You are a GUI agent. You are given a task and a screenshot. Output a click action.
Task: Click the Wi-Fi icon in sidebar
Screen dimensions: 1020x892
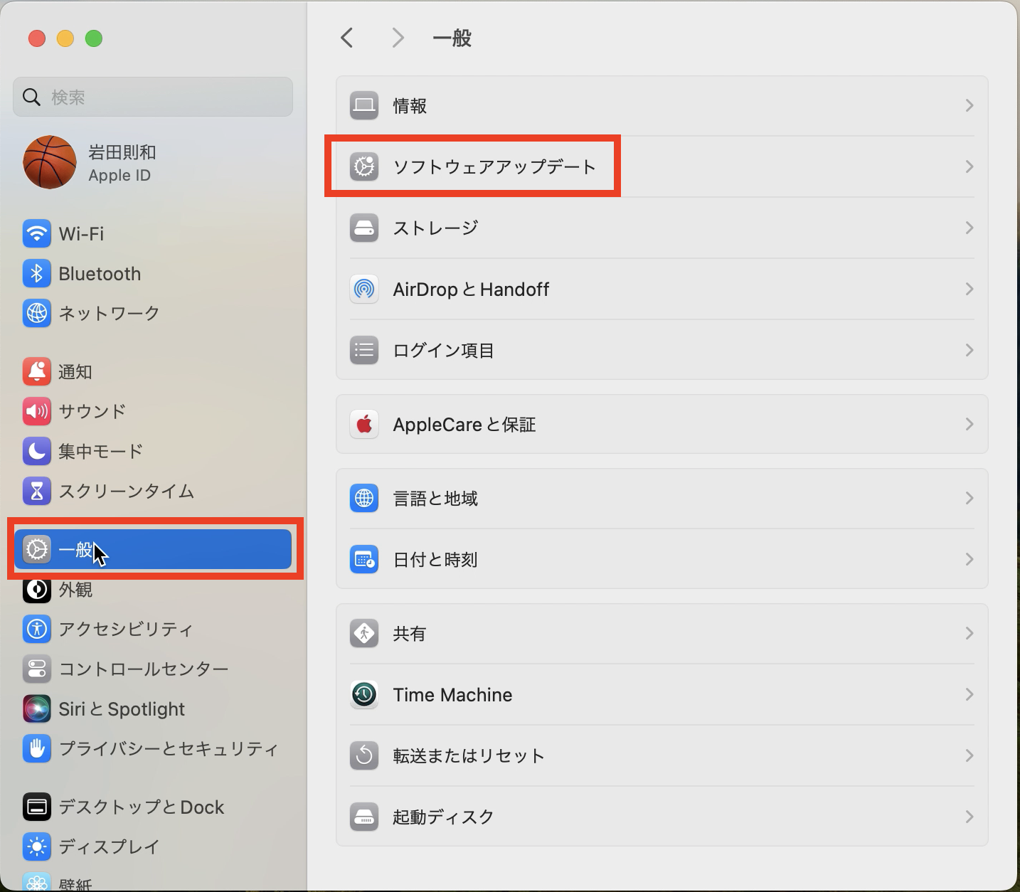[37, 233]
